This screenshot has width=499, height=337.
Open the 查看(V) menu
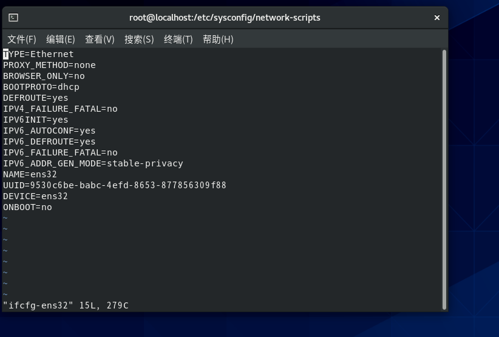click(x=100, y=39)
